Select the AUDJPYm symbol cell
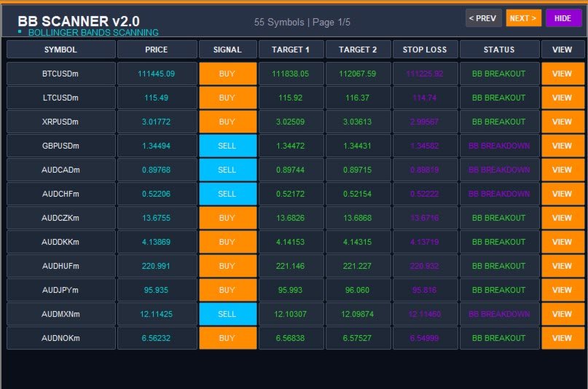588x389 pixels. click(60, 289)
